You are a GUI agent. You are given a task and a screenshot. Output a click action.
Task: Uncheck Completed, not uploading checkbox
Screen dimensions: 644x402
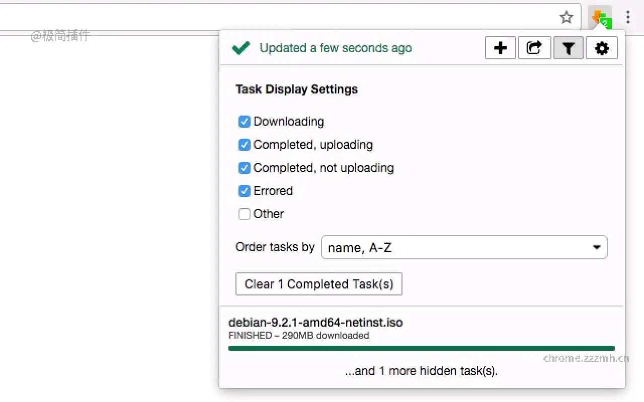pos(245,168)
